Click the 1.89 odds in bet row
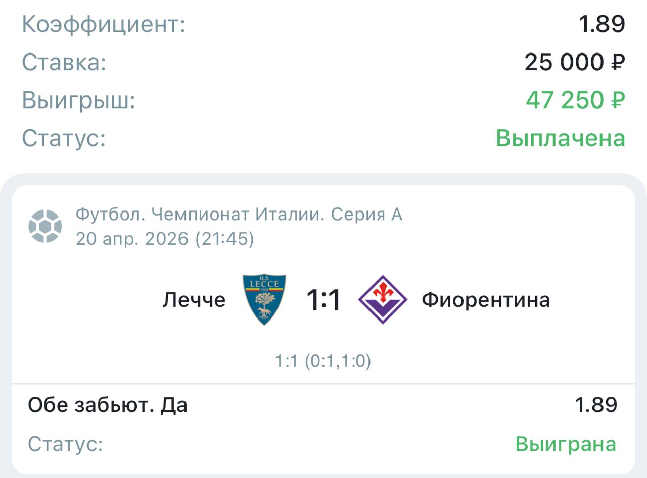647x478 pixels. 596,405
